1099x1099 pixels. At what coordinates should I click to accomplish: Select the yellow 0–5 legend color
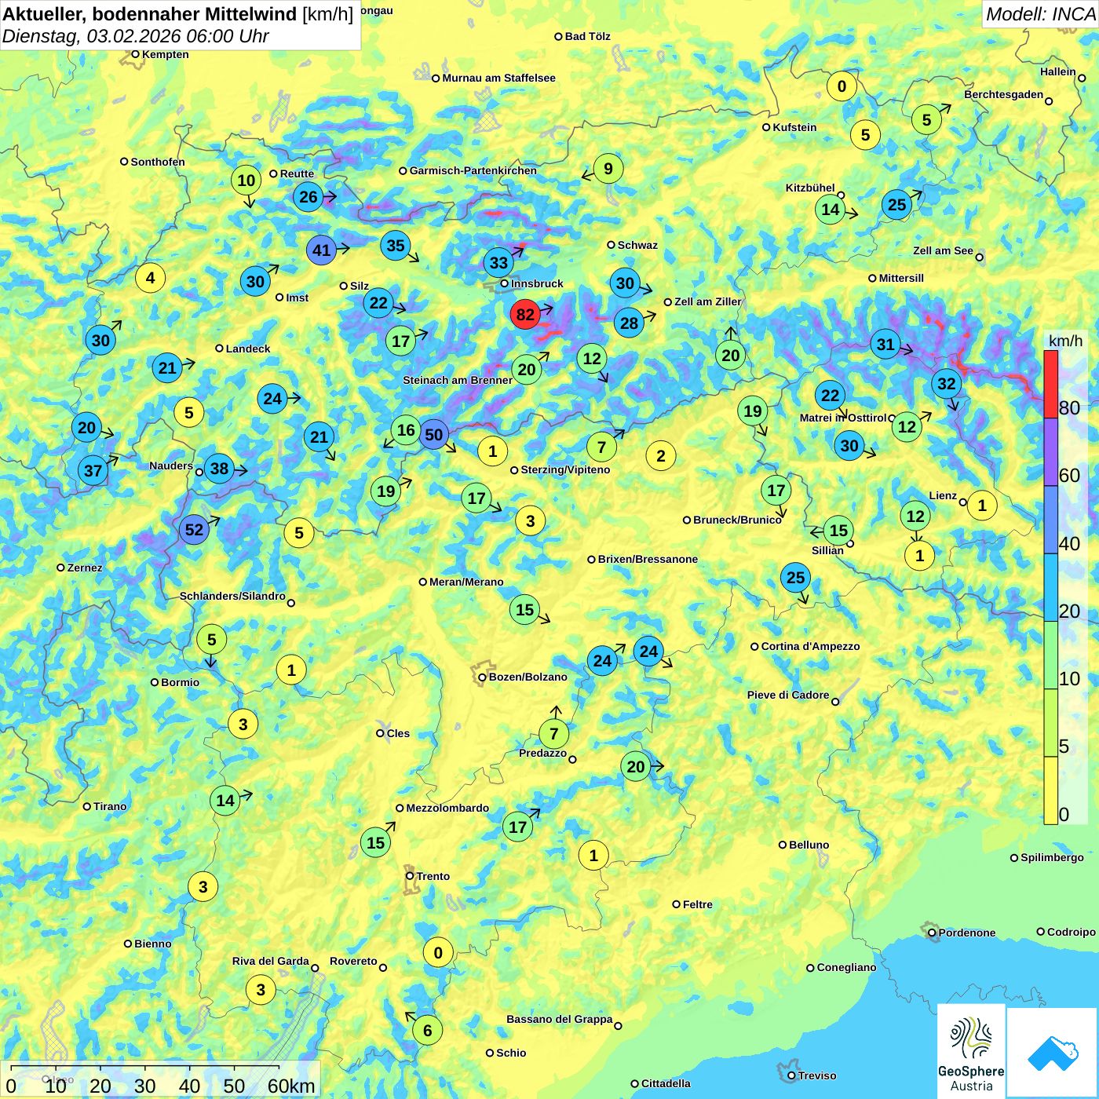click(1050, 790)
